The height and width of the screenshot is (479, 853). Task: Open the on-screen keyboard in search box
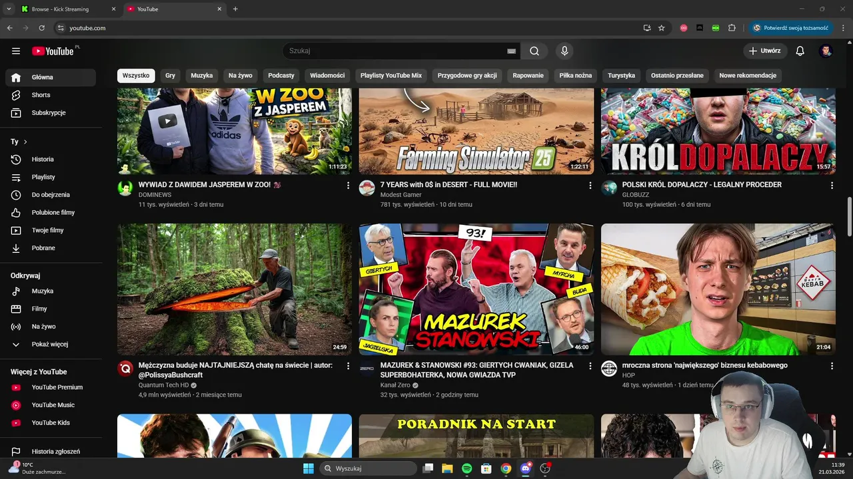pyautogui.click(x=512, y=51)
